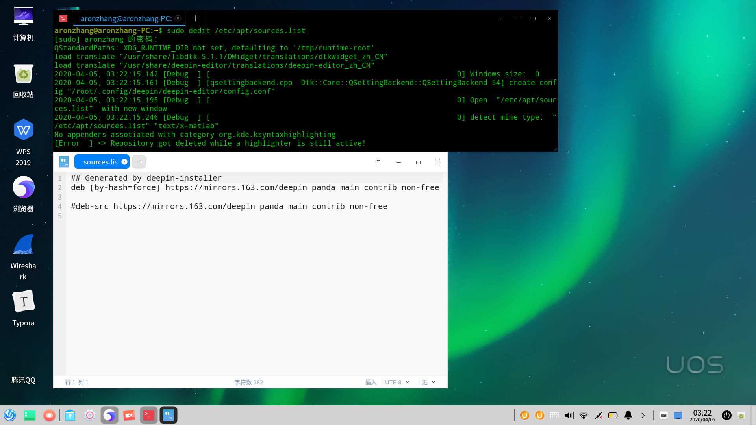756x425 pixels.
Task: Click the power button in dock
Action: click(x=726, y=415)
